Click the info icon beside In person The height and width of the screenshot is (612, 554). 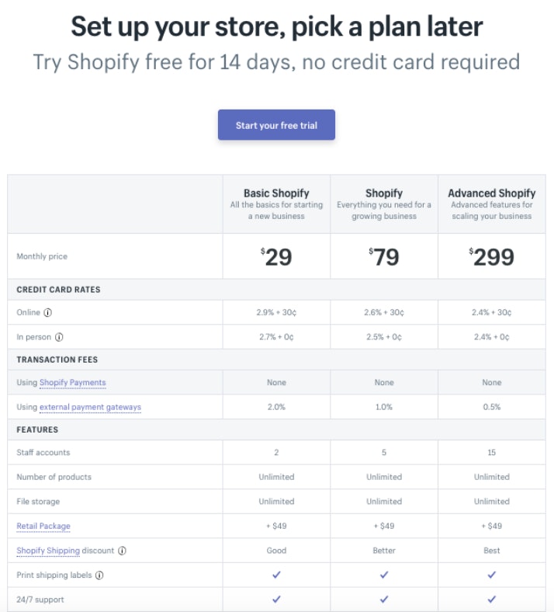coord(59,337)
